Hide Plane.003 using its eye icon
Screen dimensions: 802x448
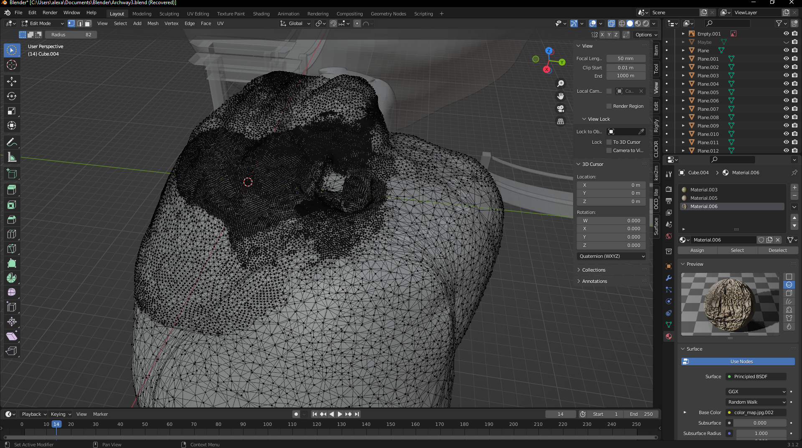(786, 76)
